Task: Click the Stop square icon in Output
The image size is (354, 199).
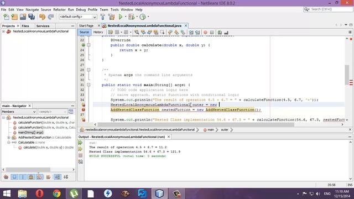Action: 80,155
